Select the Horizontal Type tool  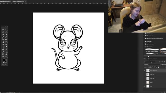coord(6,49)
